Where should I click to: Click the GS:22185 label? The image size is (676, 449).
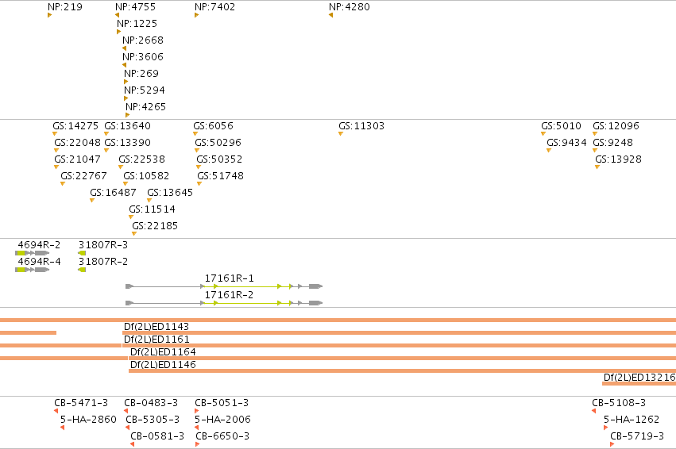click(x=155, y=226)
